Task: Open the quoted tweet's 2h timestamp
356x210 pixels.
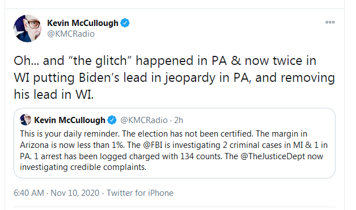Action: pyautogui.click(x=179, y=120)
